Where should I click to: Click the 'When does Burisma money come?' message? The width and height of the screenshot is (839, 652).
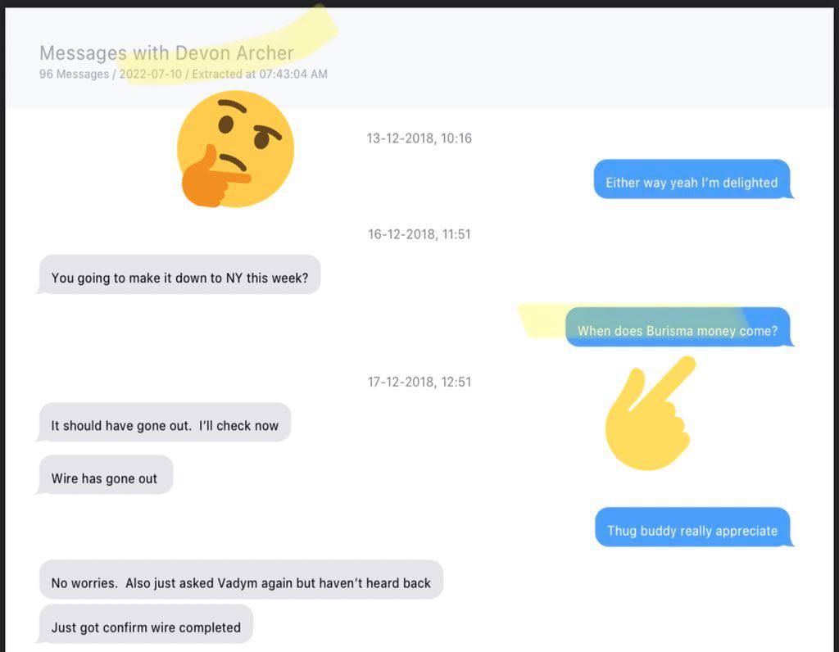point(678,327)
